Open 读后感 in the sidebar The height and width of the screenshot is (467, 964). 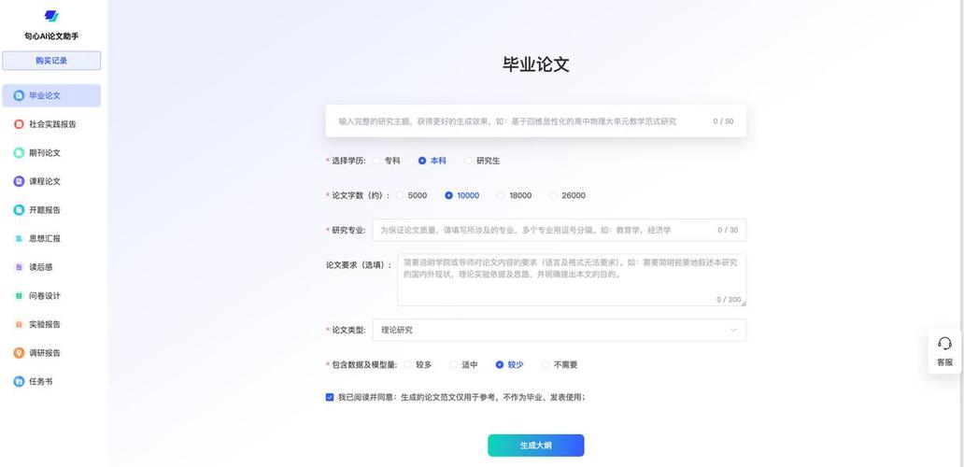pos(51,267)
